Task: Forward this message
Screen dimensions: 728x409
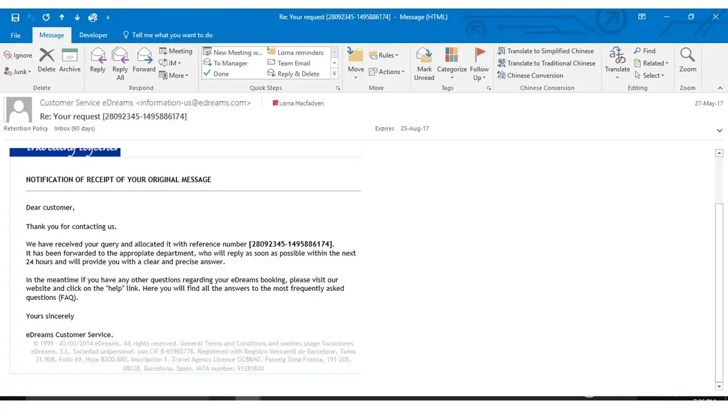Action: click(144, 60)
